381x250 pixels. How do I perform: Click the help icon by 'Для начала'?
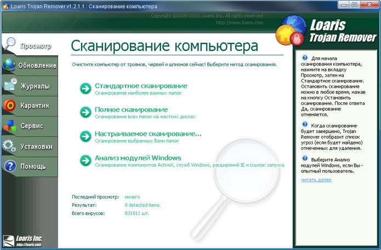tap(304, 58)
